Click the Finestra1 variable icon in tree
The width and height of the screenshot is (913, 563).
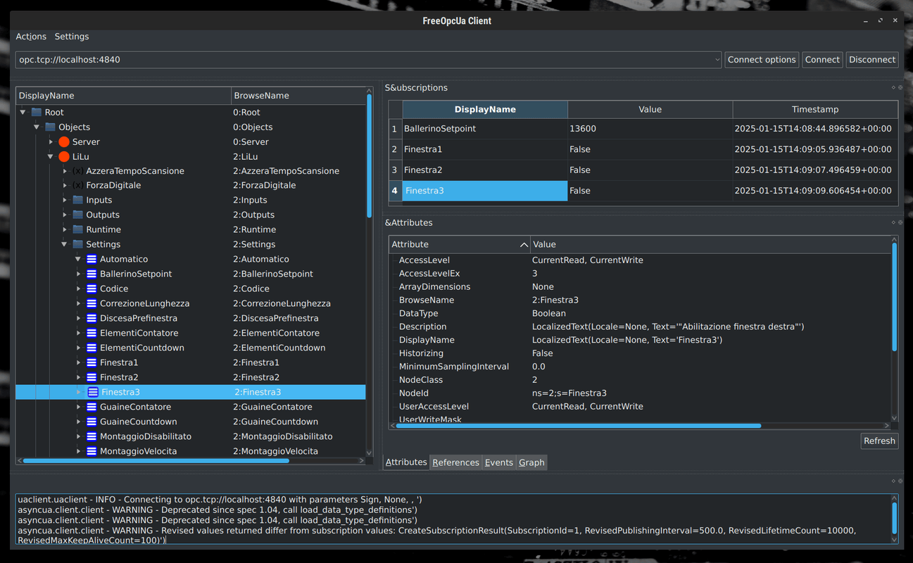coord(92,363)
